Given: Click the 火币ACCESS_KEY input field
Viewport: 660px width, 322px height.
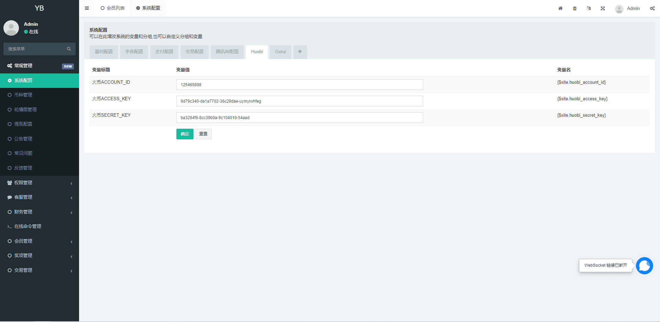Looking at the screenshot, I should tap(299, 101).
